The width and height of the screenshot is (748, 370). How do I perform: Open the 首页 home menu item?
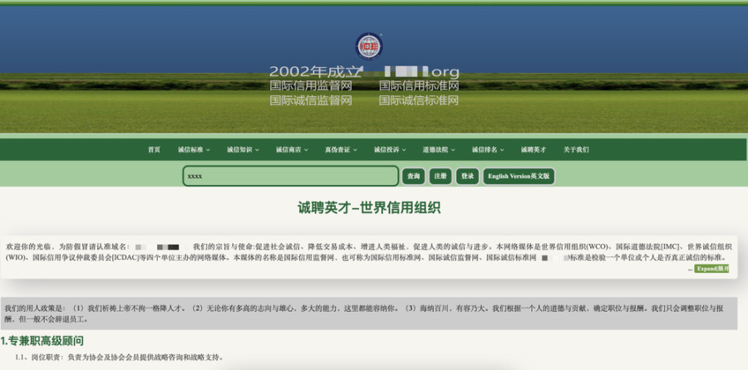click(x=154, y=149)
